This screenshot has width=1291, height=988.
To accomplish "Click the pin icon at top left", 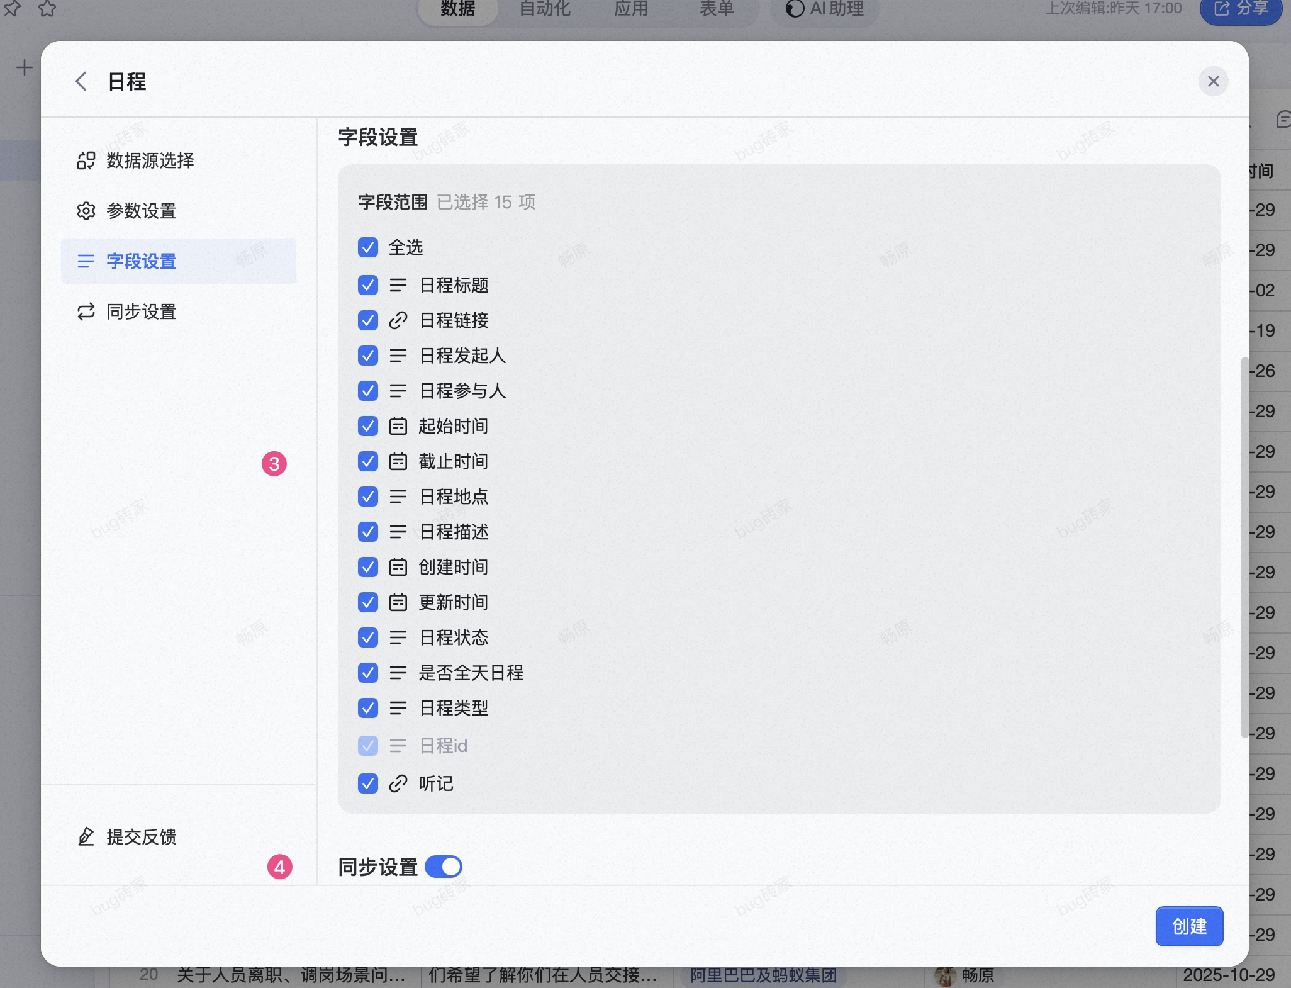I will 12,8.
